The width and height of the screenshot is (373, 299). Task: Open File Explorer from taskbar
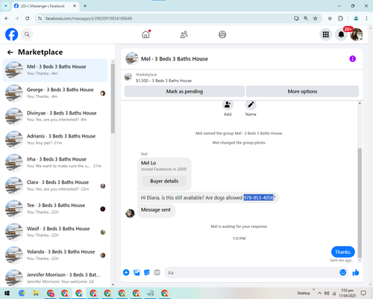pos(36,293)
